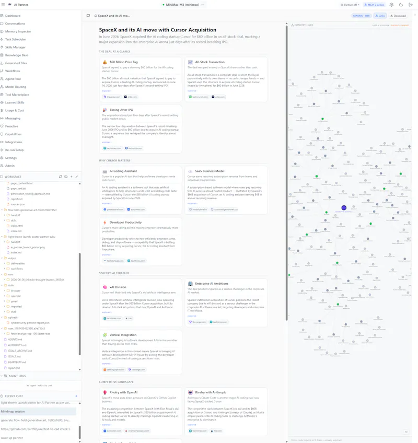Click the MCP: 2 active badge

pos(374,5)
